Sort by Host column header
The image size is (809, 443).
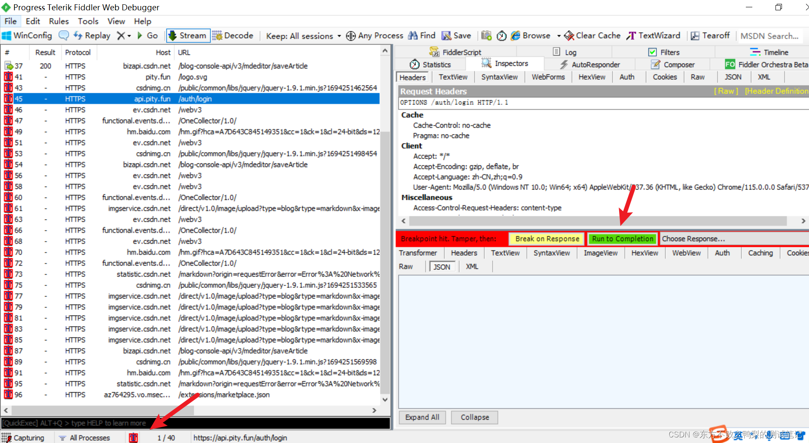135,52
